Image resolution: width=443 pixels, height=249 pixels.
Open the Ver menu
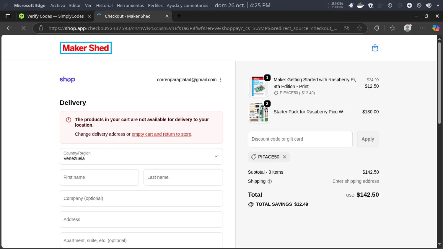(x=88, y=5)
